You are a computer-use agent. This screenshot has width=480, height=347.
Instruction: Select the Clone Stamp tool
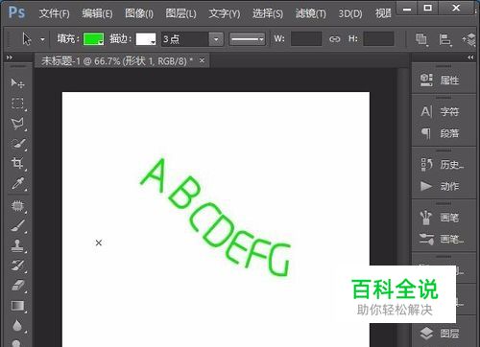pyautogui.click(x=17, y=245)
